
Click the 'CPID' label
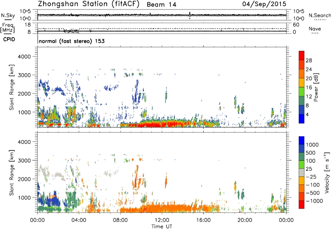point(9,39)
